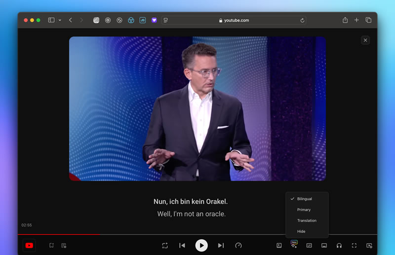Click the slashed-circle extension icon
Image resolution: width=395 pixels, height=255 pixels.
(x=119, y=20)
